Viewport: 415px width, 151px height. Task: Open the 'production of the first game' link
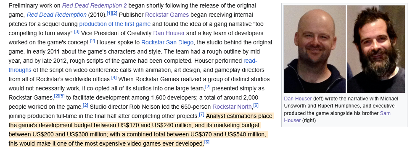coord(115,24)
